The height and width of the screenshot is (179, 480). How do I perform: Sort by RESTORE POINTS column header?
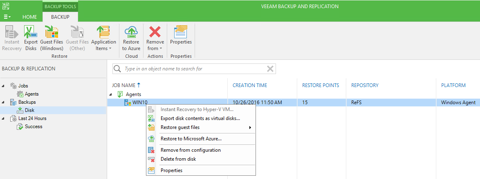tap(321, 85)
